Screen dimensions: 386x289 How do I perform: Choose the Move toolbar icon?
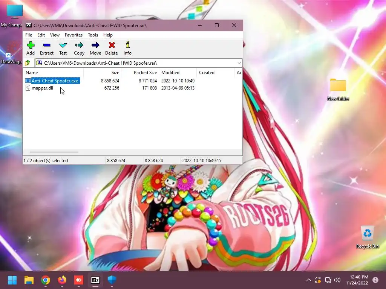[95, 48]
